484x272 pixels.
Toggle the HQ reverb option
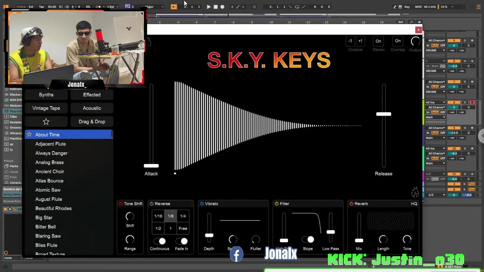pyautogui.click(x=414, y=204)
